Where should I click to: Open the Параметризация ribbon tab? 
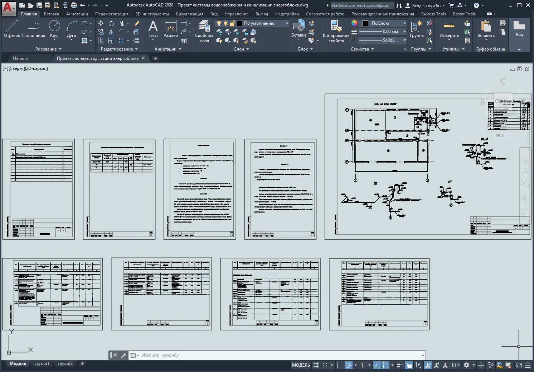(x=112, y=14)
